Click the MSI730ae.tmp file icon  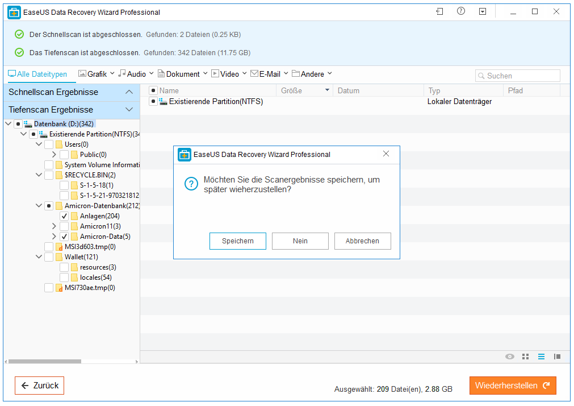58,288
